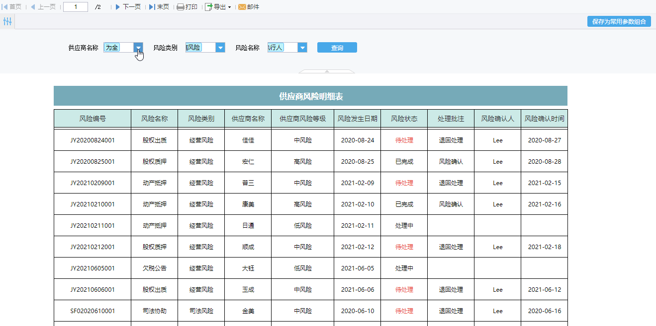The height and width of the screenshot is (326, 656).
Task: Click previous page (上一页) arrow
Action: (x=33, y=7)
